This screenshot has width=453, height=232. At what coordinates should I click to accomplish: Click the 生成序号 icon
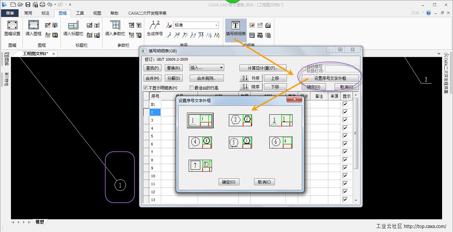[155, 25]
